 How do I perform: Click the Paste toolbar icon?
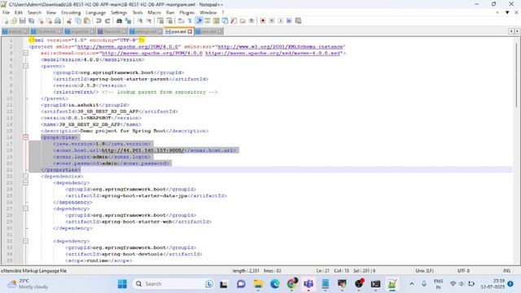[87, 21]
